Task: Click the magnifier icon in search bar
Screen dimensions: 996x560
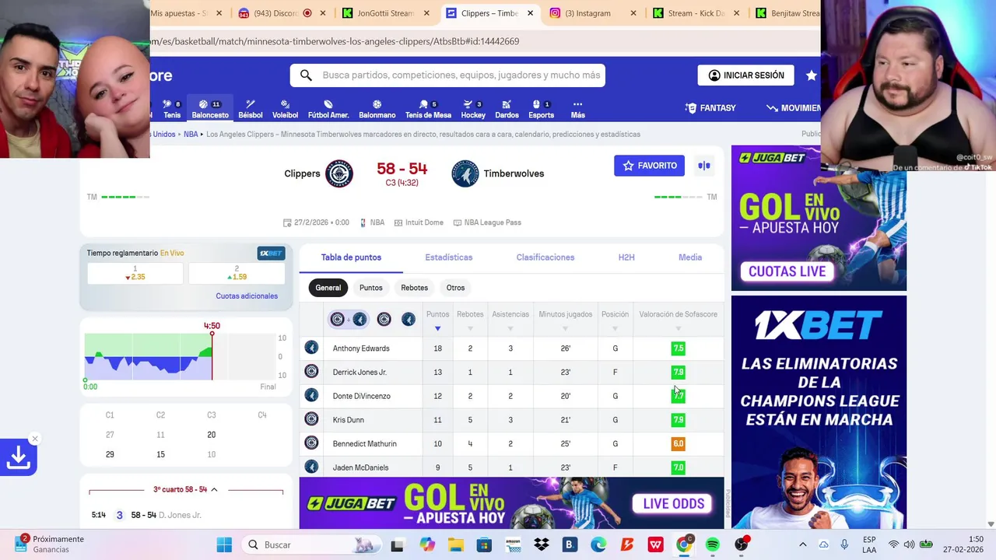Action: [306, 75]
